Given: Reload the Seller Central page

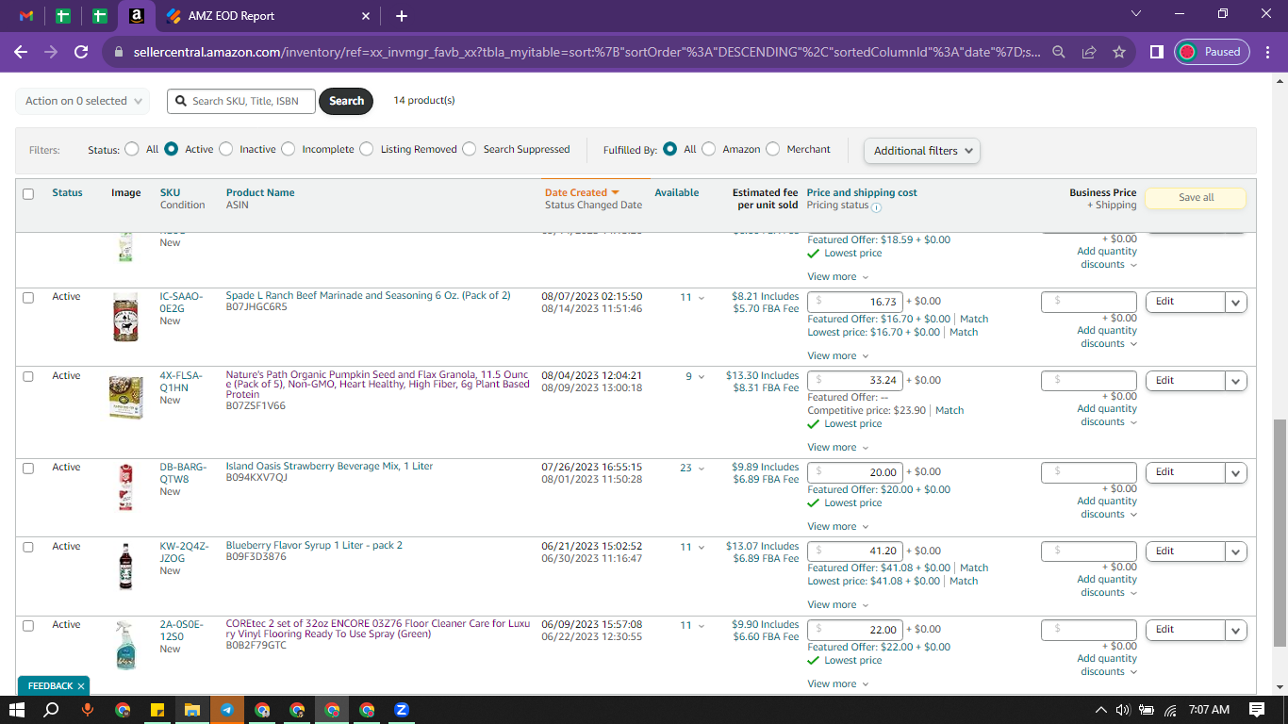Looking at the screenshot, I should (81, 53).
